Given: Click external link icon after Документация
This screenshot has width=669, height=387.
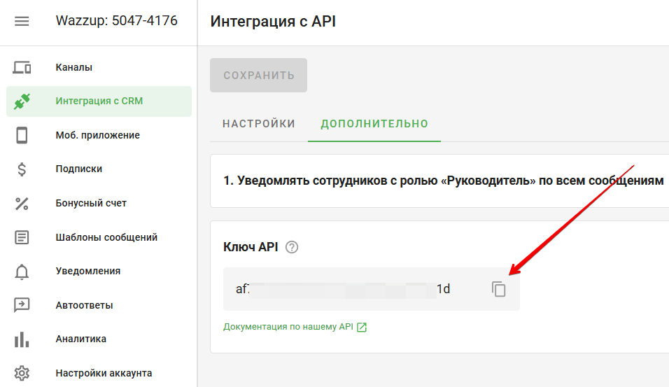Looking at the screenshot, I should (362, 328).
